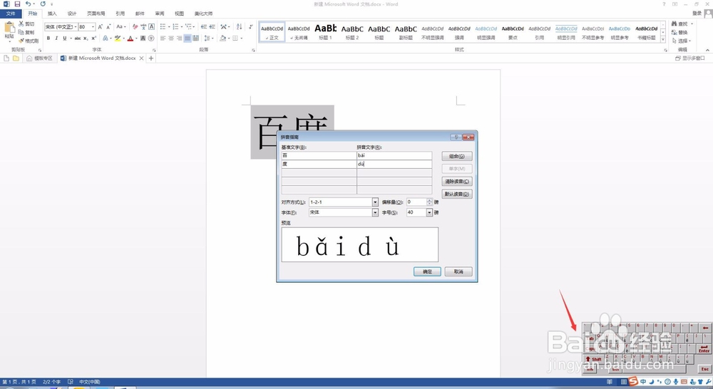Click the Shrink Font icon
The image size is (713, 389).
pyautogui.click(x=108, y=27)
